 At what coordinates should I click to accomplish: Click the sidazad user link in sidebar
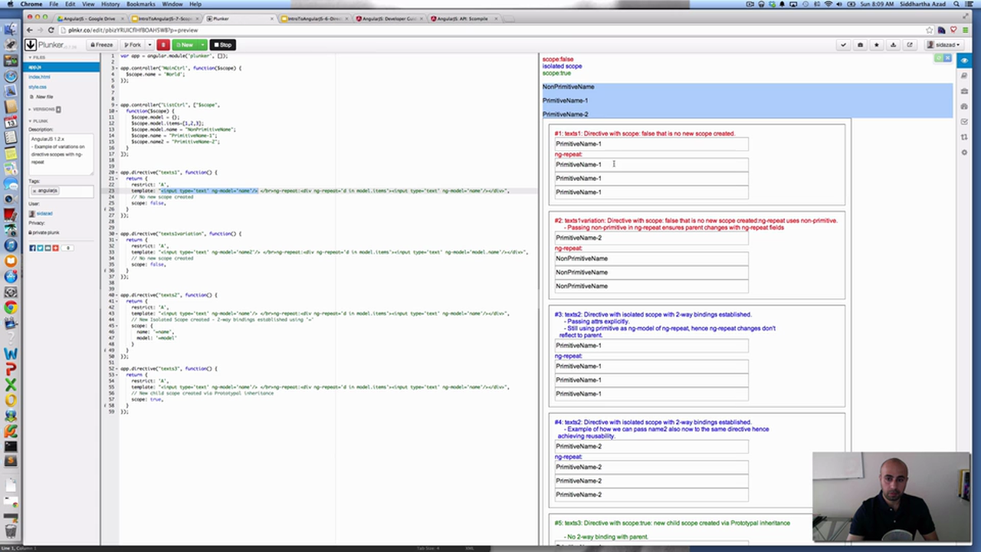[44, 213]
